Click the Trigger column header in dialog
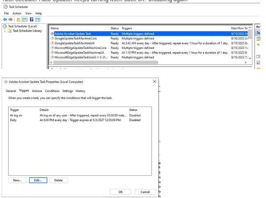 point(15,110)
